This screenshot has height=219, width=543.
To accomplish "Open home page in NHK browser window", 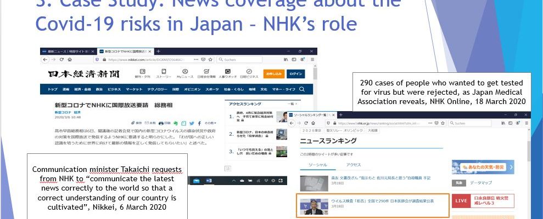I will point(313,123).
